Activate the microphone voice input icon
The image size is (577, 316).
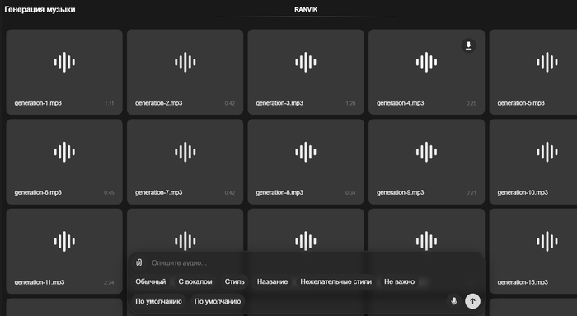coord(454,301)
